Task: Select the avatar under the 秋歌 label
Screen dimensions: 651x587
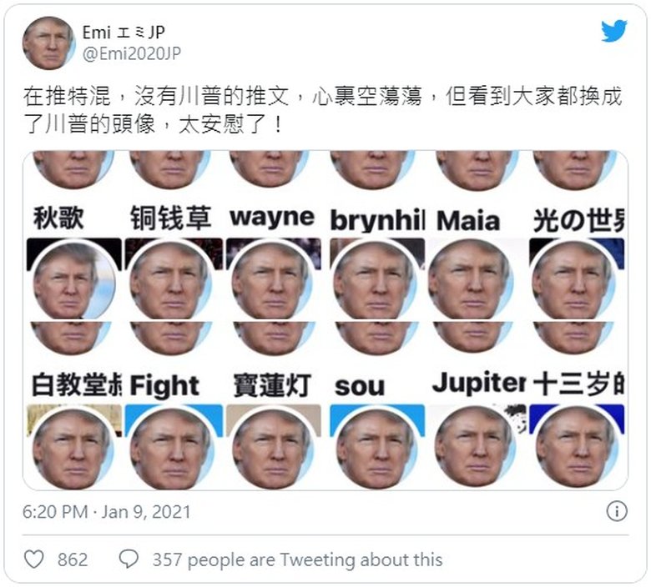Action: point(74,281)
